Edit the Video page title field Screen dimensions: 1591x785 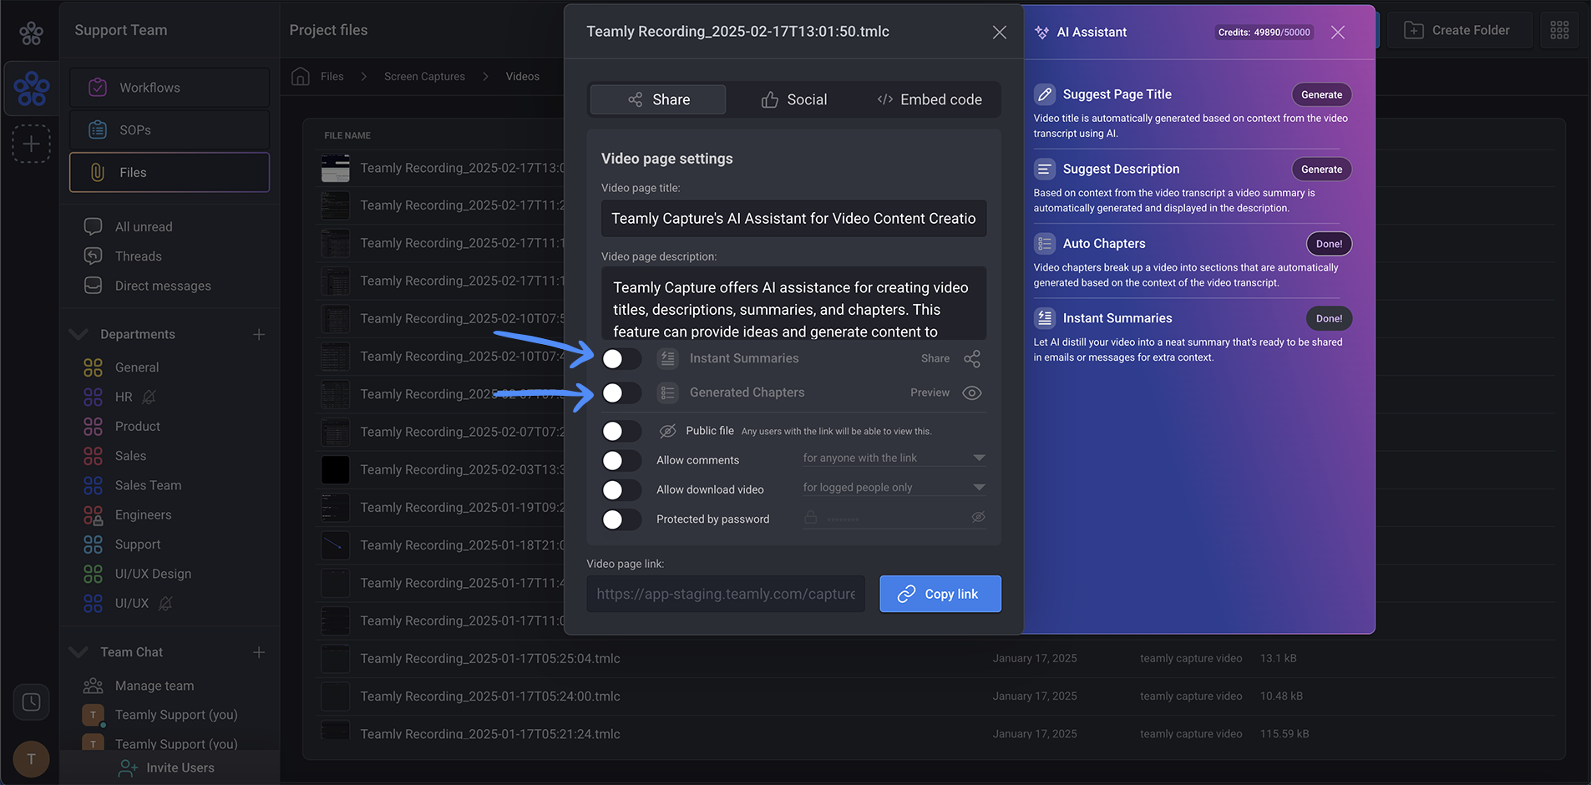(794, 219)
